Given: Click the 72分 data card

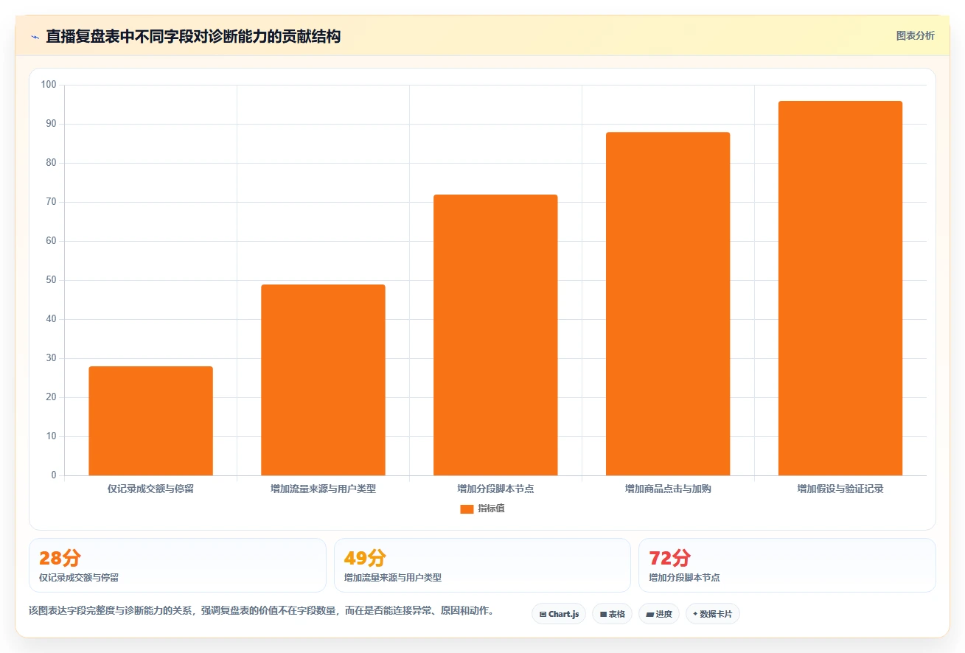Looking at the screenshot, I should pos(787,565).
